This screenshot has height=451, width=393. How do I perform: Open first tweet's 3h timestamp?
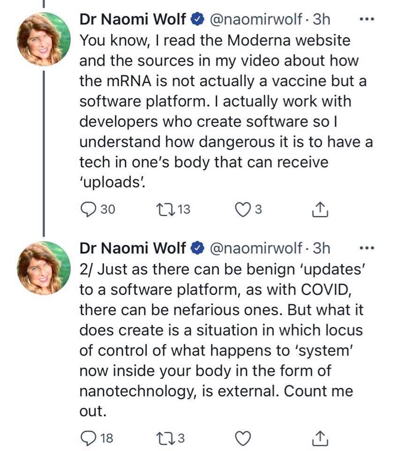pos(322,19)
